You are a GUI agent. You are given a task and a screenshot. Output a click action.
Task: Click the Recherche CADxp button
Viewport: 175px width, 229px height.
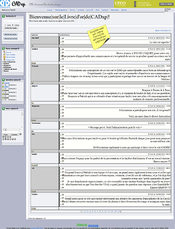coord(11,34)
